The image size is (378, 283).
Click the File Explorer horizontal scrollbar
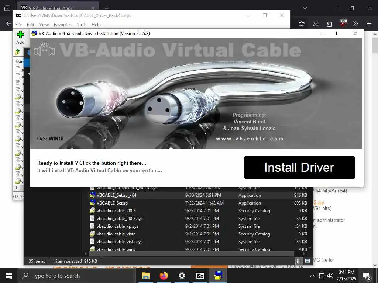[x=192, y=254]
